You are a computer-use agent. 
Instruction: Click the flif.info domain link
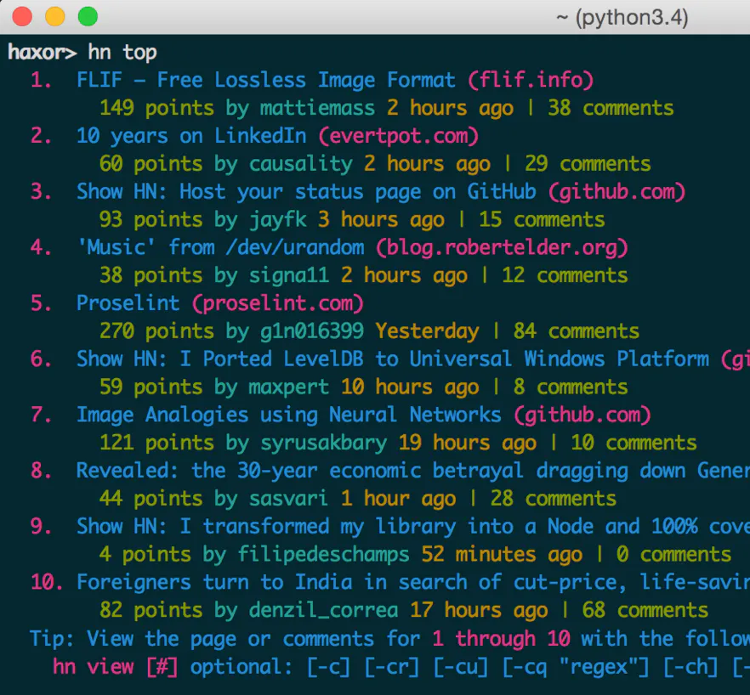[531, 80]
